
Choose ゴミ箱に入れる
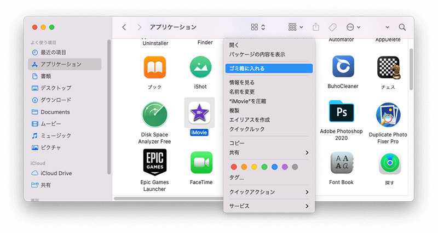(x=269, y=68)
